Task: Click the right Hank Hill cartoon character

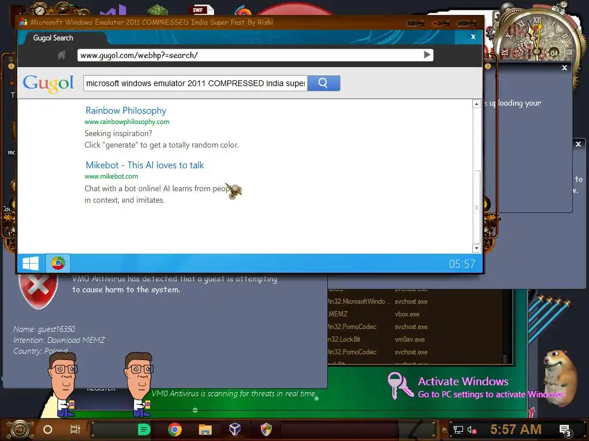Action: point(139,384)
